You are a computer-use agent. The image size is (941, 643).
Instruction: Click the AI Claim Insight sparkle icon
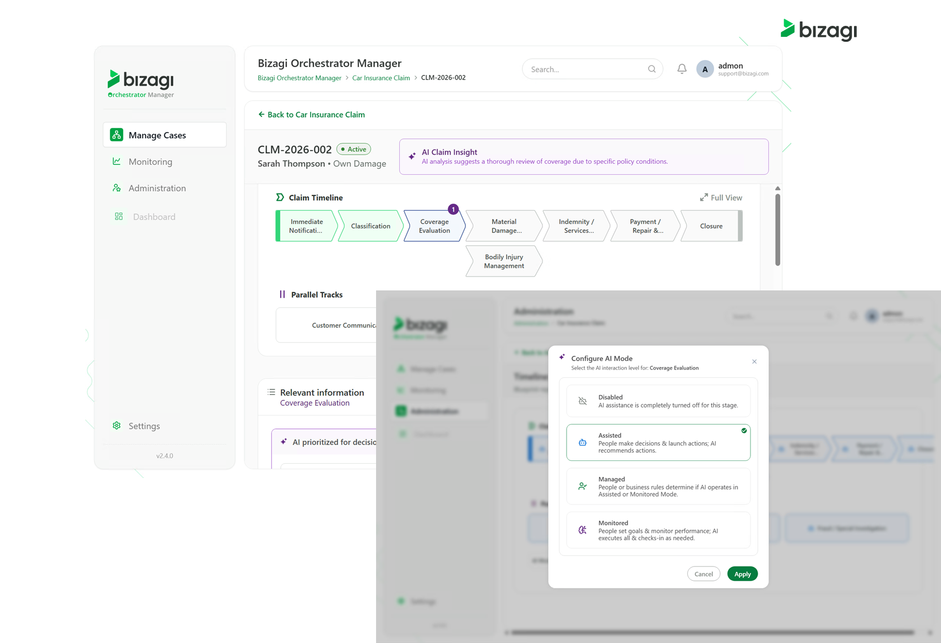(412, 156)
